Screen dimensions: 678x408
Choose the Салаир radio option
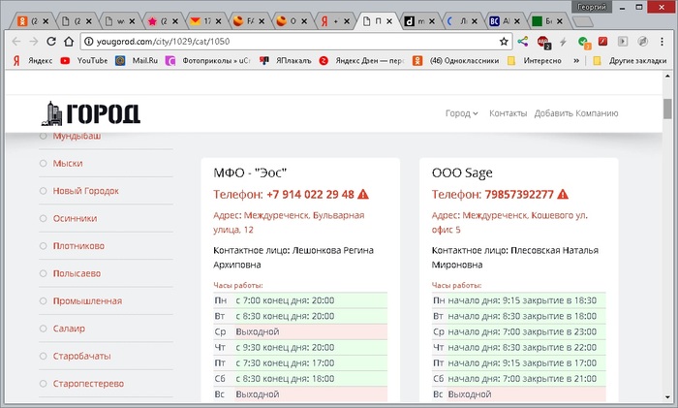pyautogui.click(x=44, y=329)
